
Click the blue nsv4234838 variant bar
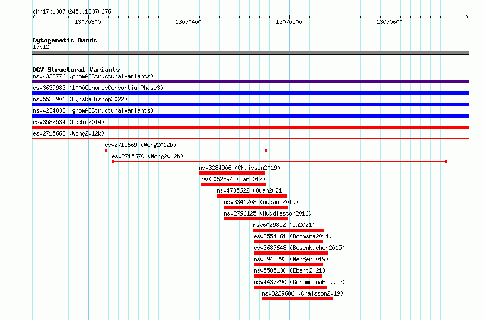coord(250,116)
